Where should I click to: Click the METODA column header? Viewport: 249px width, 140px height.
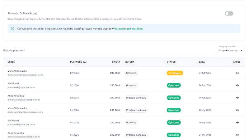tap(129, 62)
